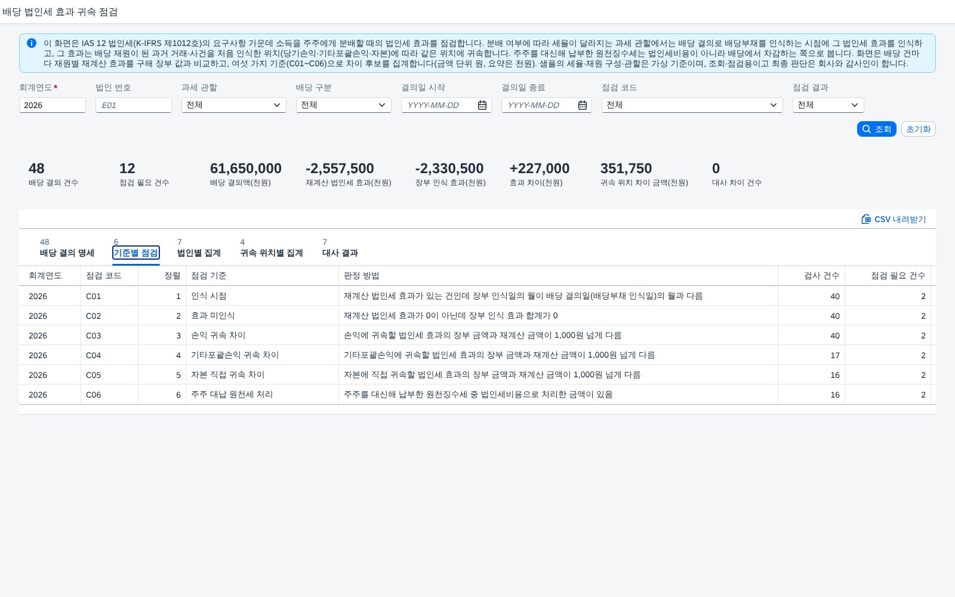Click the 검사 건수 column header
955x597 pixels.
(811, 276)
